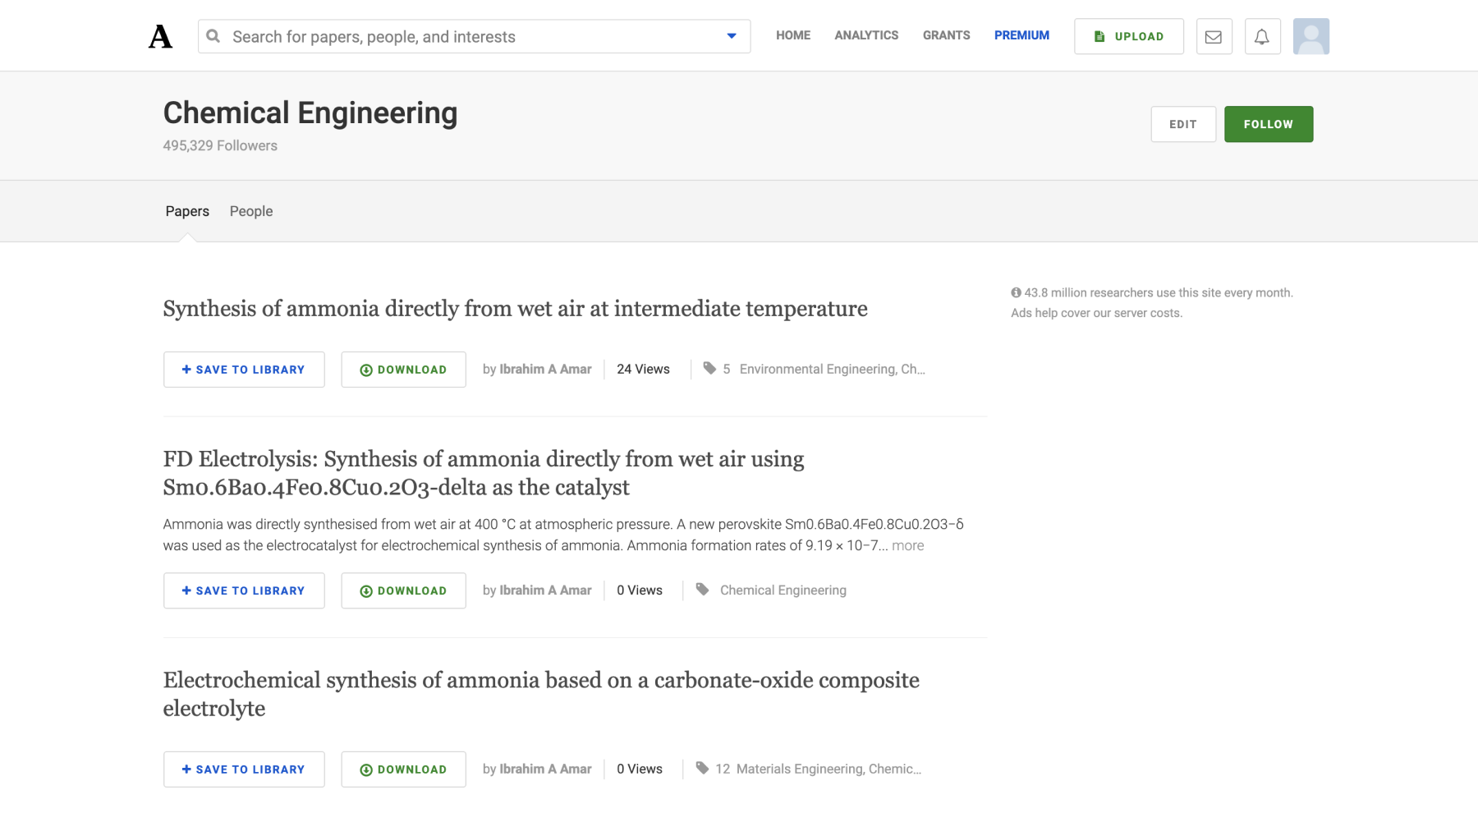Image resolution: width=1478 pixels, height=813 pixels.
Task: Click tag icon beside Chemical Engineering topic
Action: (702, 590)
